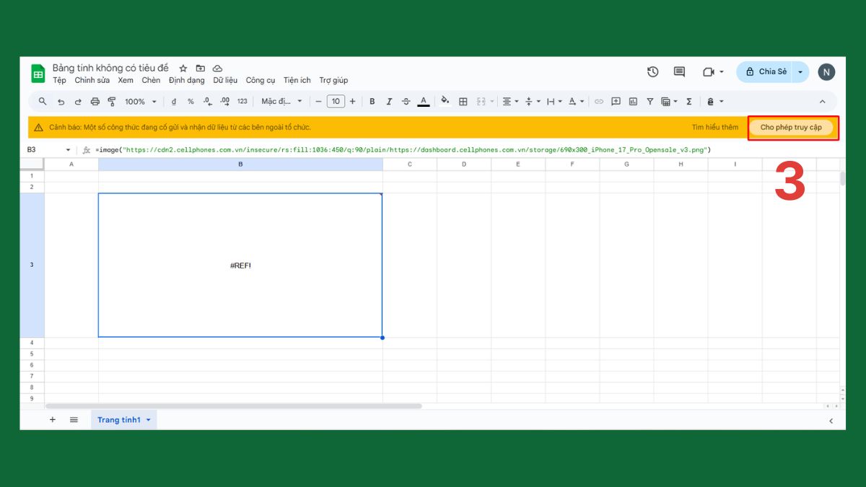Image resolution: width=866 pixels, height=487 pixels.
Task: Select the paint format tool
Action: point(113,101)
